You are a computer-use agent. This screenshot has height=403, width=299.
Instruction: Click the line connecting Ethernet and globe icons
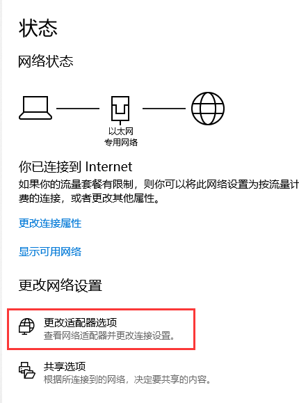point(164,109)
